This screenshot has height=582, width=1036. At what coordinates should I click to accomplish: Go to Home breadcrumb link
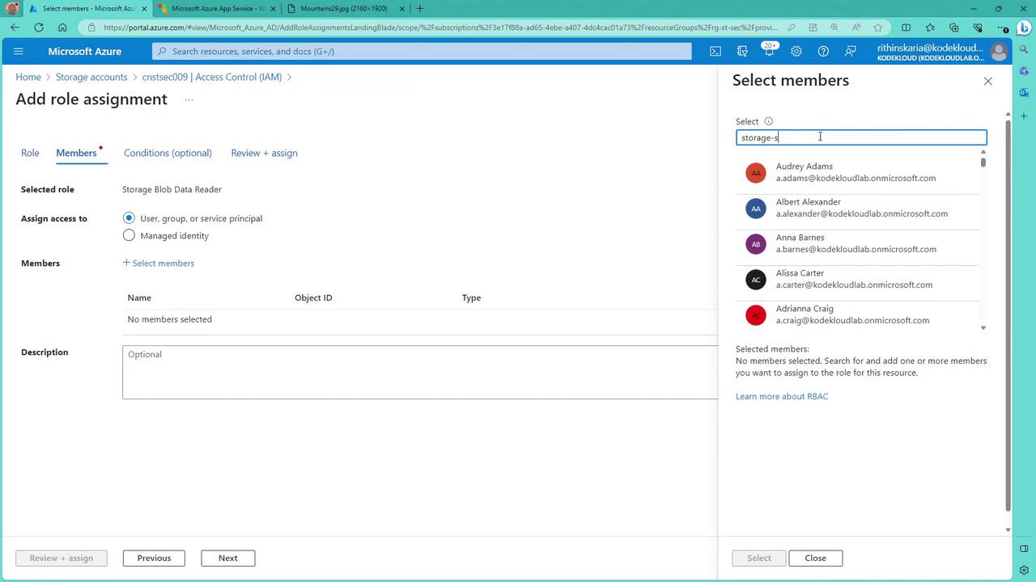coord(28,77)
